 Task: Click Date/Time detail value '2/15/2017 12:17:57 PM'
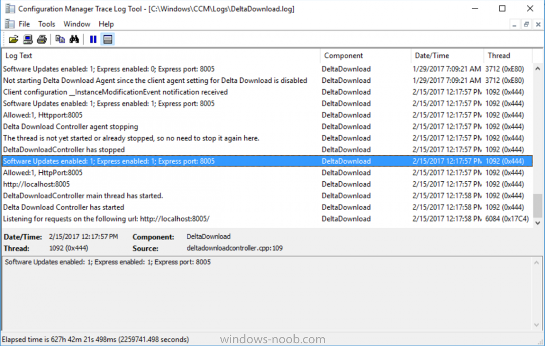pos(83,236)
